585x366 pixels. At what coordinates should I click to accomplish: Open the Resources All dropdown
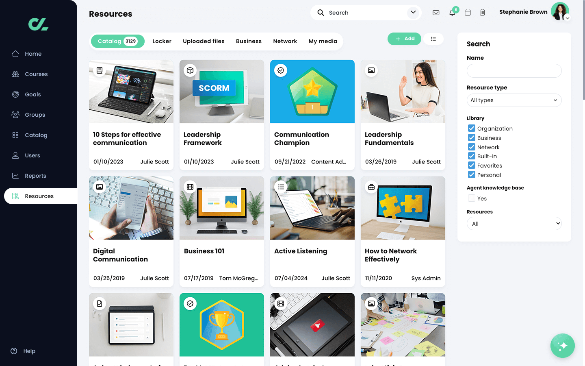click(514, 224)
